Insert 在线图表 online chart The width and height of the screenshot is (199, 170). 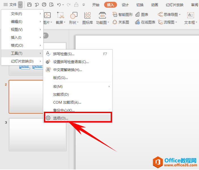click(x=145, y=22)
